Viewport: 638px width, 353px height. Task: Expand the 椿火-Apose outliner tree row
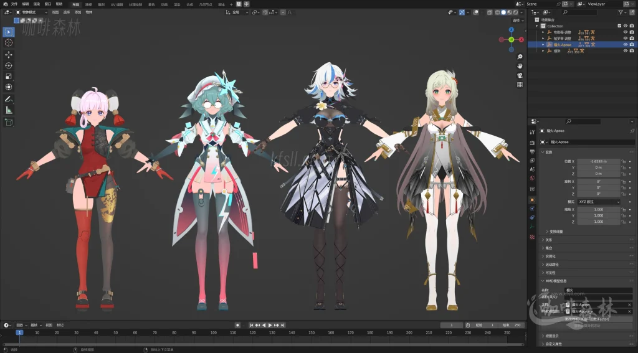pos(543,45)
